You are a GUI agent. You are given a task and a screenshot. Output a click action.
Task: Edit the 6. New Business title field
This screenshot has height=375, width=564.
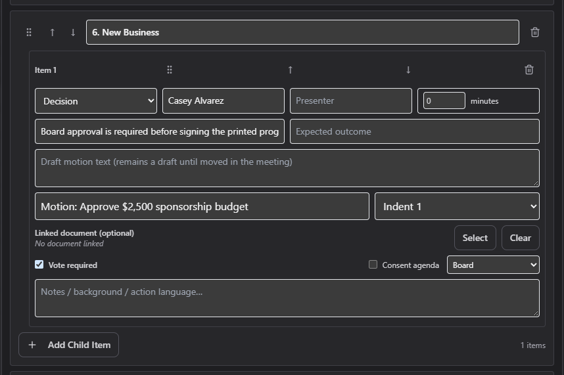click(x=302, y=32)
